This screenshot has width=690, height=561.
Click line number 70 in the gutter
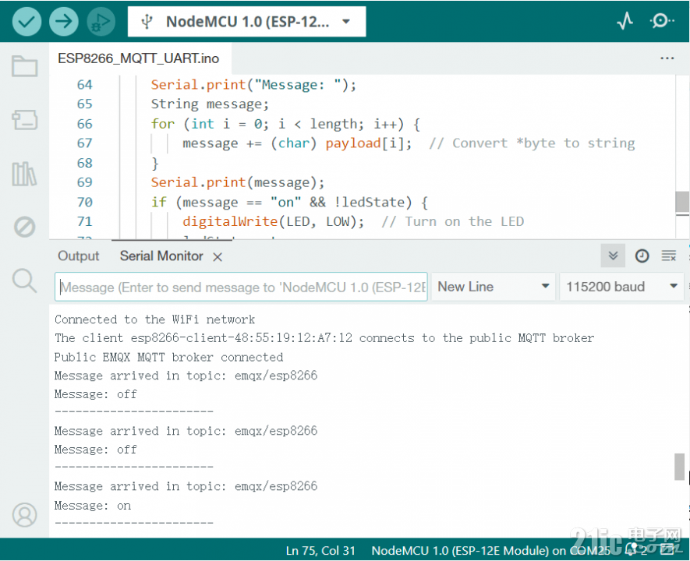[84, 203]
